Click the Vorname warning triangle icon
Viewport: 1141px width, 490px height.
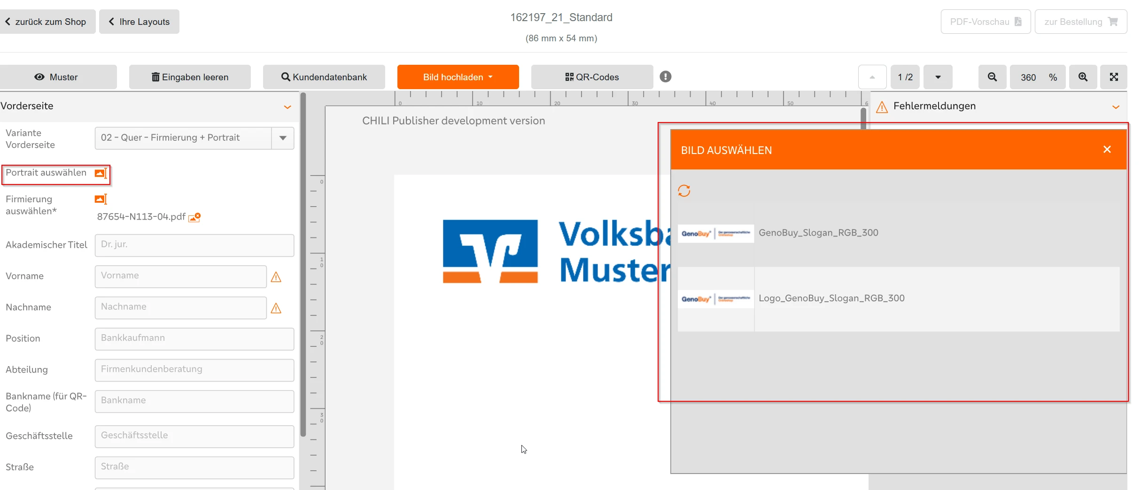click(x=276, y=277)
